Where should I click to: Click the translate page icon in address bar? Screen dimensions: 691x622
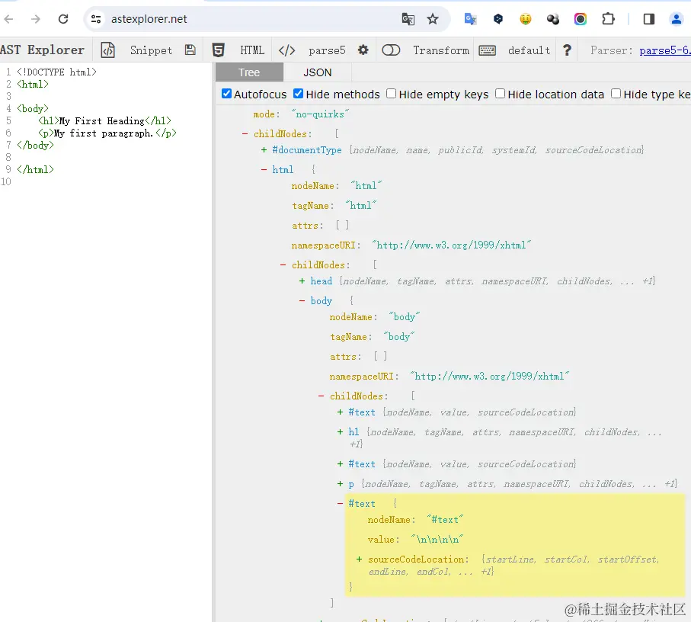point(408,19)
